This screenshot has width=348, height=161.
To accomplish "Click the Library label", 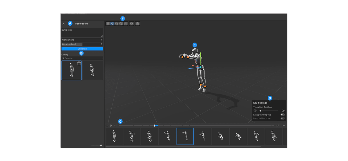I will point(65,54).
